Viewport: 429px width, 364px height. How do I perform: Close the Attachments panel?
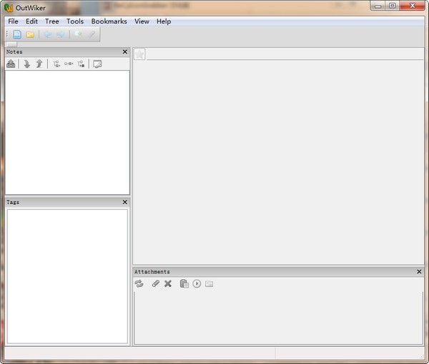(419, 271)
